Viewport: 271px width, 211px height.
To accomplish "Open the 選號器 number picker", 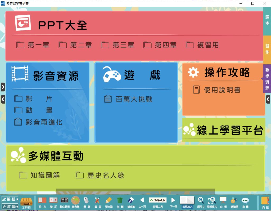I will (x=234, y=202).
